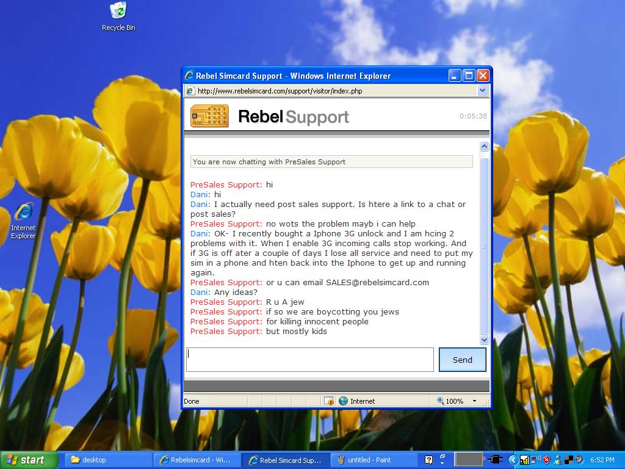The image size is (625, 469).
Task: Click the 'Dani: Any ideas?' chat line
Action: (x=224, y=293)
